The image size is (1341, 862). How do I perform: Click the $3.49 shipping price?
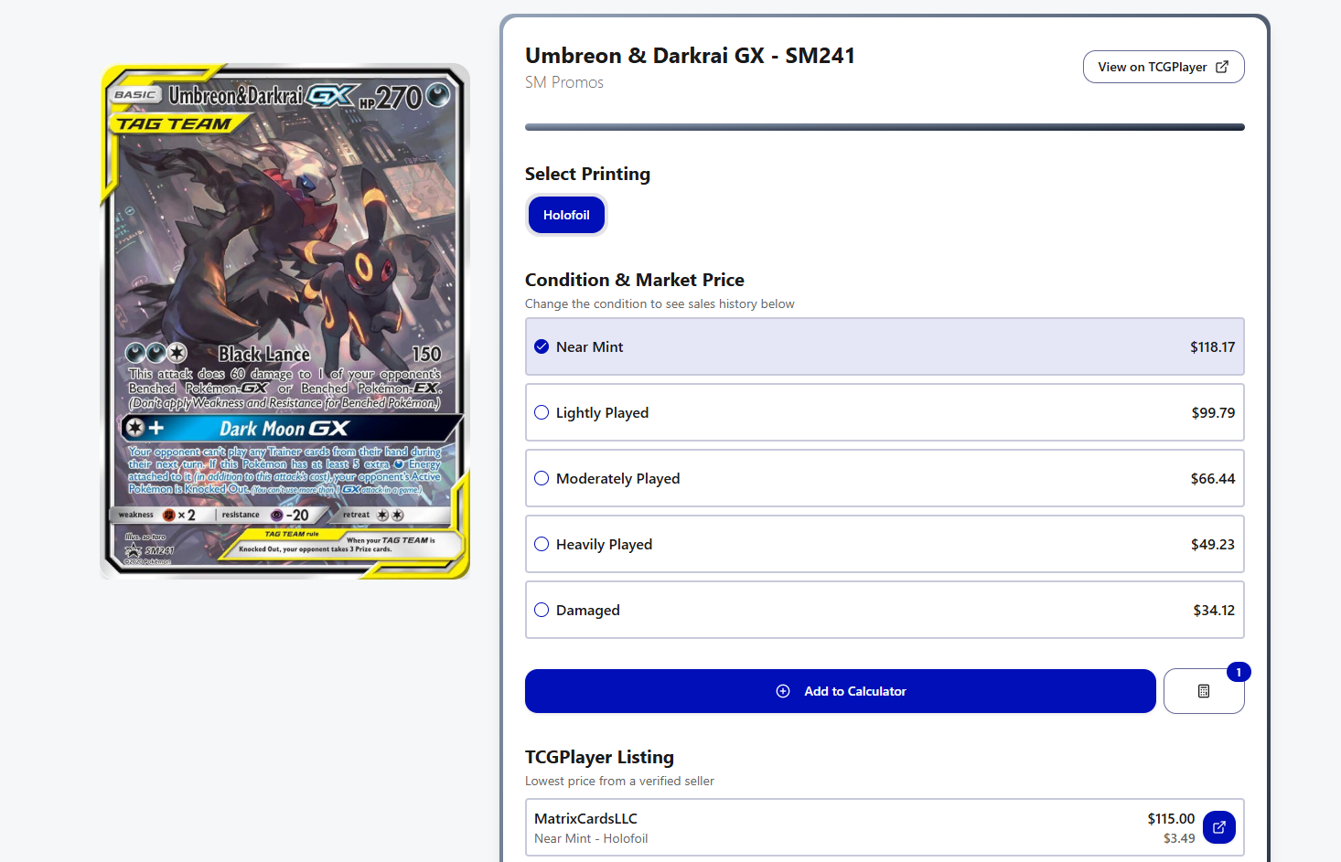tap(1179, 838)
